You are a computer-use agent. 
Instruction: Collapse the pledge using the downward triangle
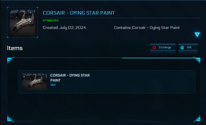(197, 35)
